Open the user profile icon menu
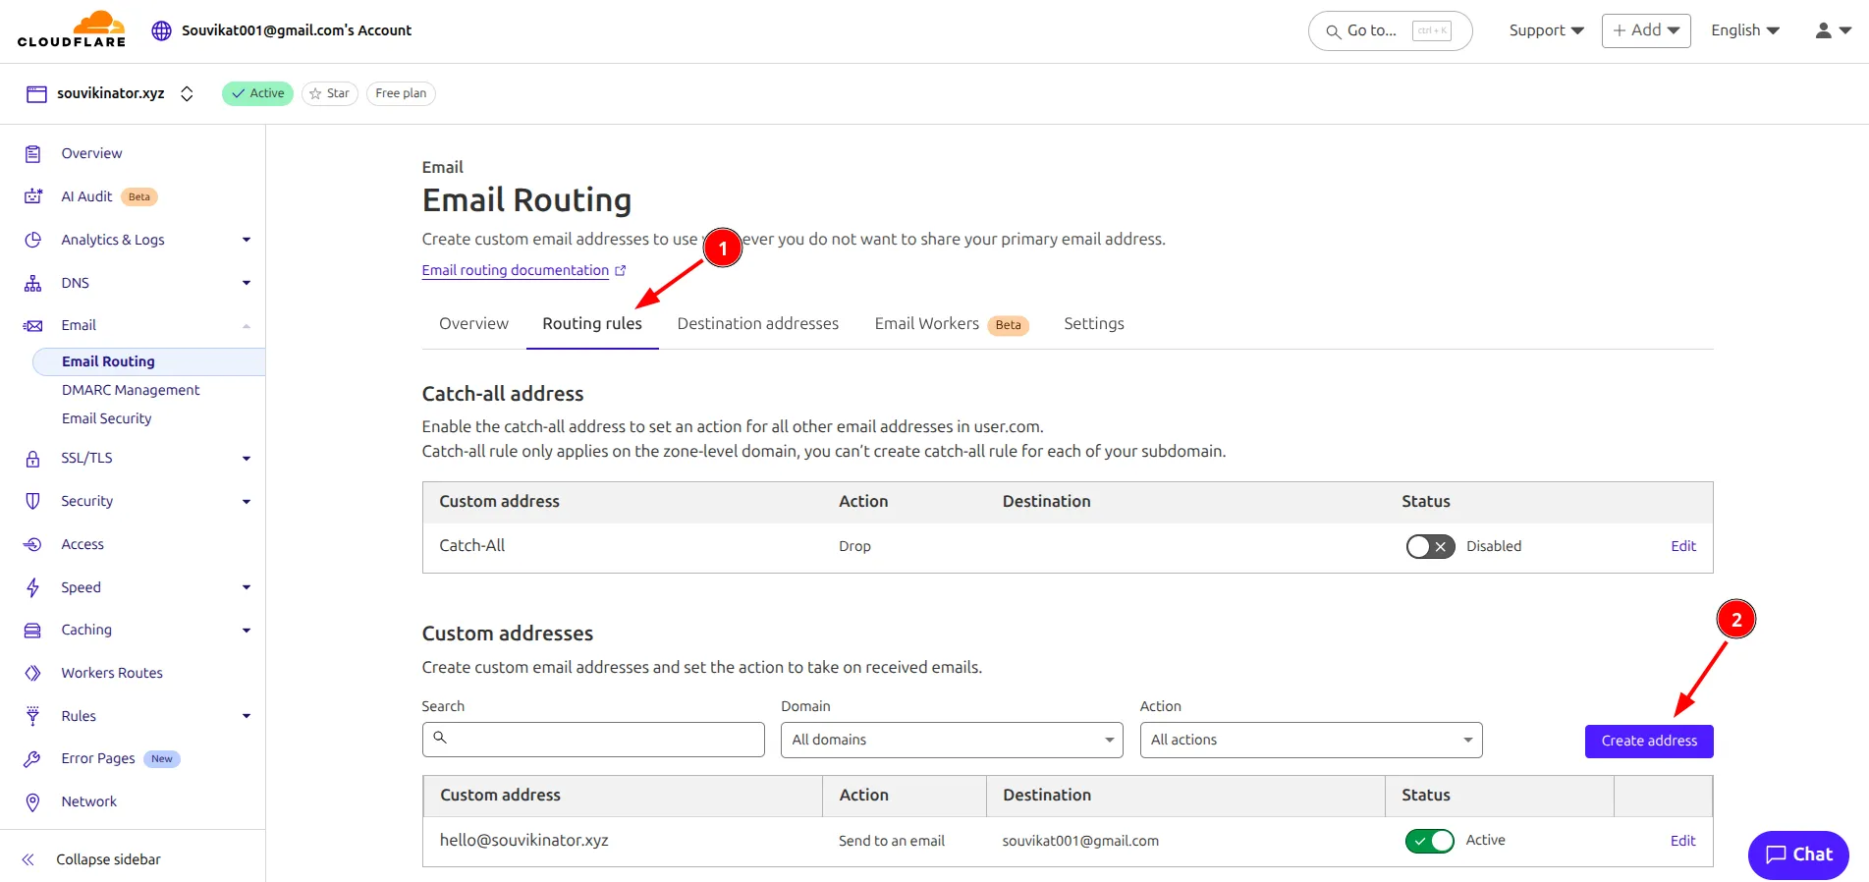The width and height of the screenshot is (1869, 882). point(1832,30)
